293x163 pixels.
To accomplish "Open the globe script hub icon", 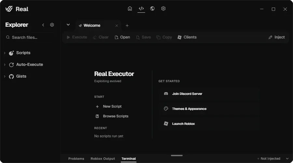I will [152, 8].
